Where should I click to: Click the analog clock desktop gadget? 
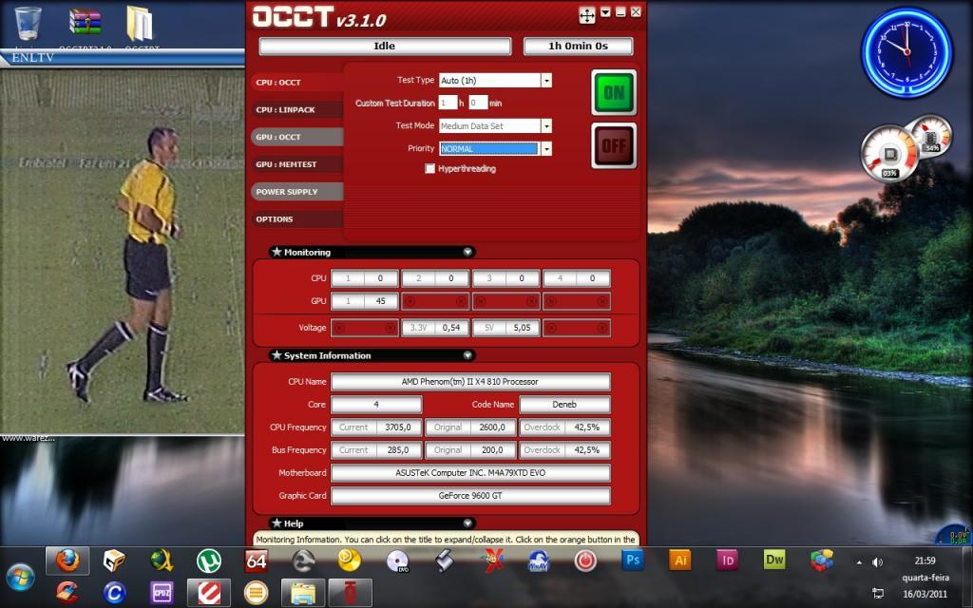(x=906, y=53)
